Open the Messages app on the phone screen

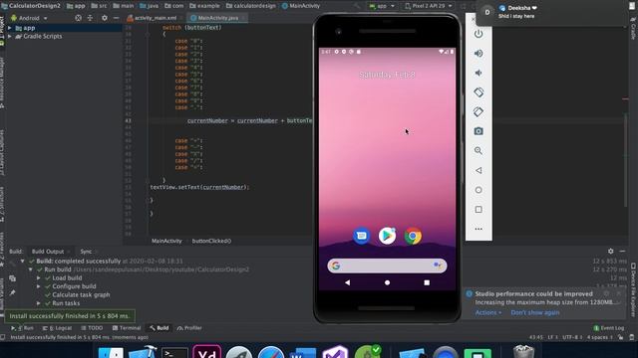pos(361,236)
